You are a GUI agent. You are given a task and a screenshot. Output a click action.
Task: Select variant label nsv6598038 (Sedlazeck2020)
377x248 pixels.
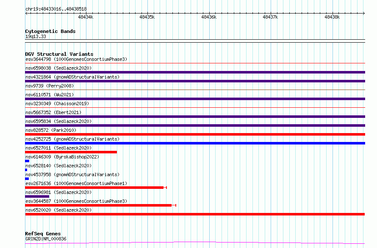(x=58, y=68)
